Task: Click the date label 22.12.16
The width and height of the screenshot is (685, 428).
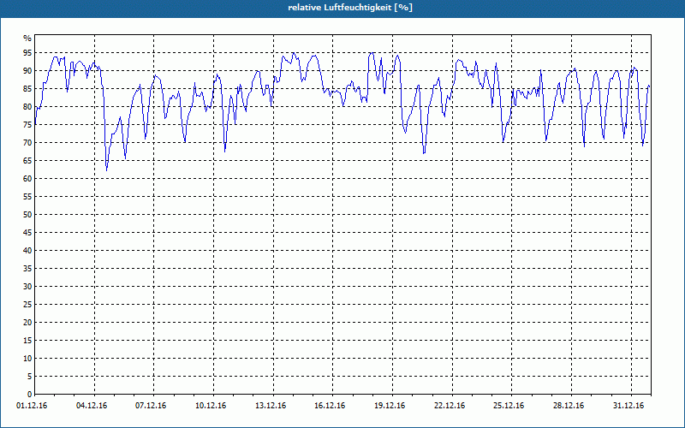Action: click(x=450, y=406)
